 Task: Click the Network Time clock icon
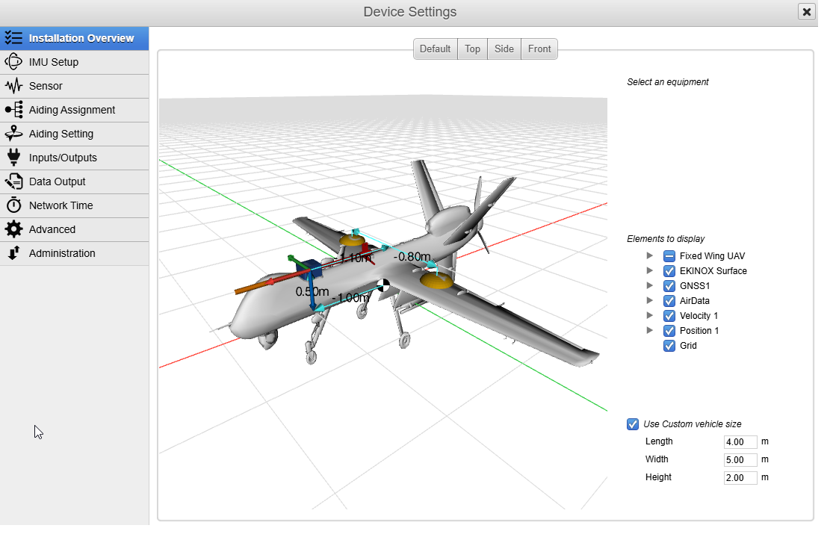14,205
